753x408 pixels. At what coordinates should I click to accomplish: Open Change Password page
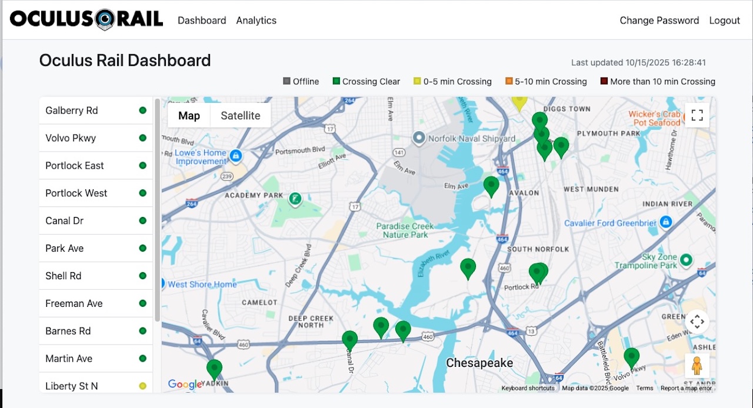(x=659, y=21)
